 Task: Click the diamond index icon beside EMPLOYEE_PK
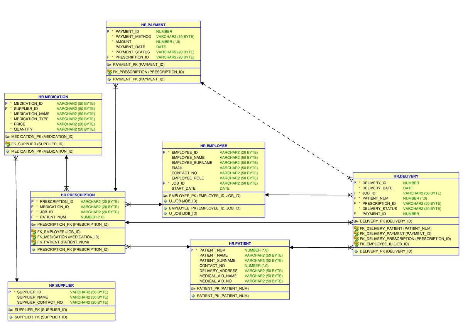coord(166,208)
